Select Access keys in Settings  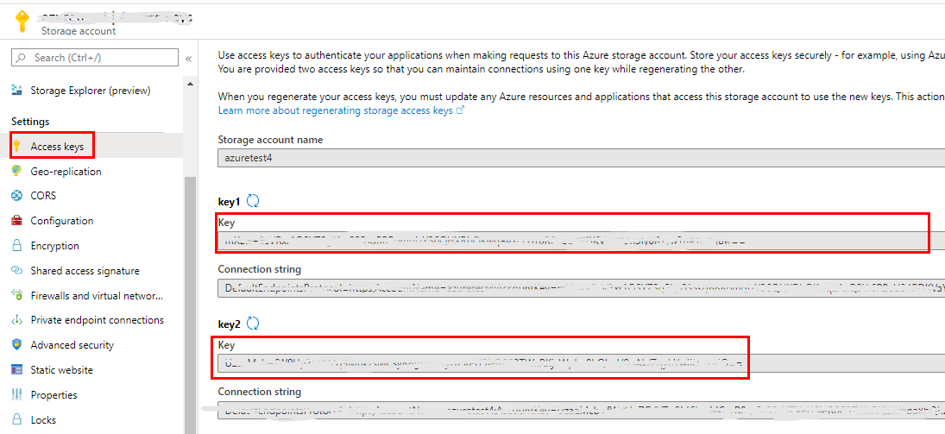pos(57,147)
